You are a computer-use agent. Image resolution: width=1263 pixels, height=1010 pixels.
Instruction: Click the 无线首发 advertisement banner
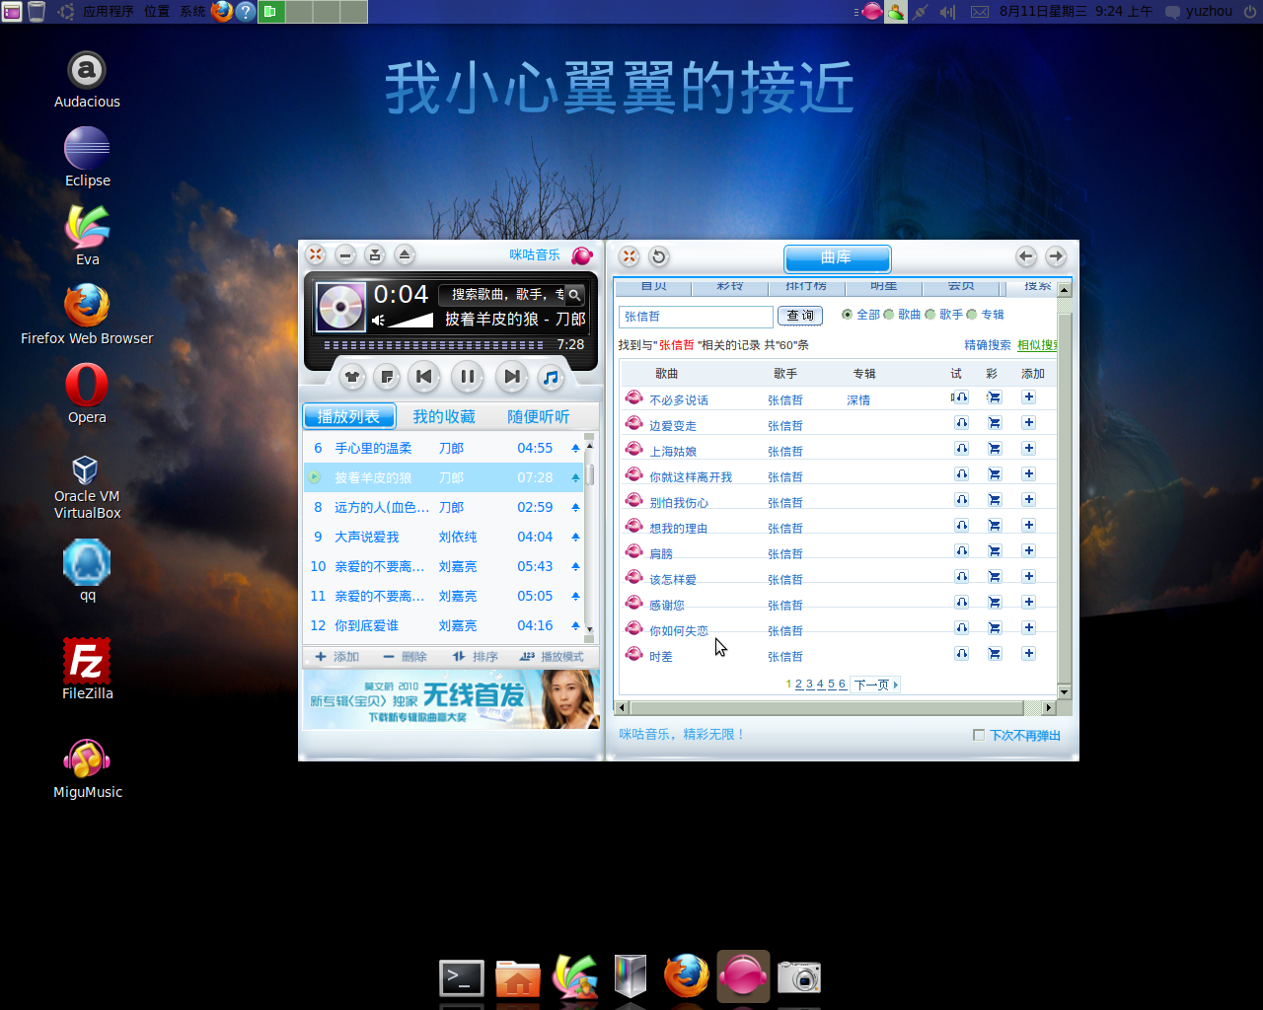(x=451, y=699)
